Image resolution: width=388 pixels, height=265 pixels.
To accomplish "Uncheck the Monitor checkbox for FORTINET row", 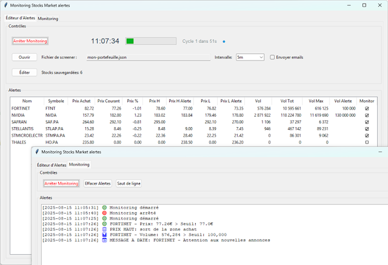I will tap(367, 108).
